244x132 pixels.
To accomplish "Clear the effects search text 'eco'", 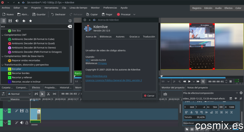I will click(x=70, y=26).
